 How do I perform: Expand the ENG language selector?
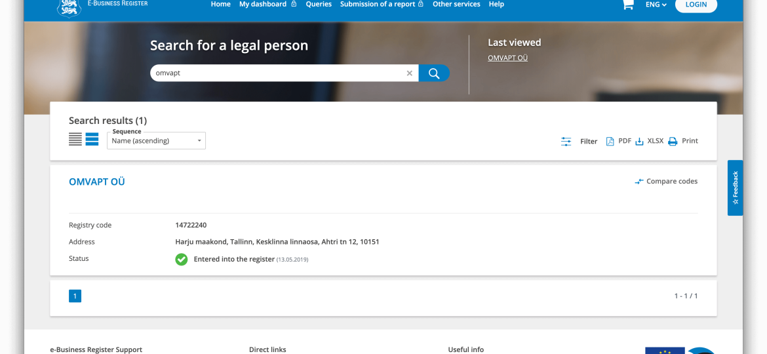[656, 5]
